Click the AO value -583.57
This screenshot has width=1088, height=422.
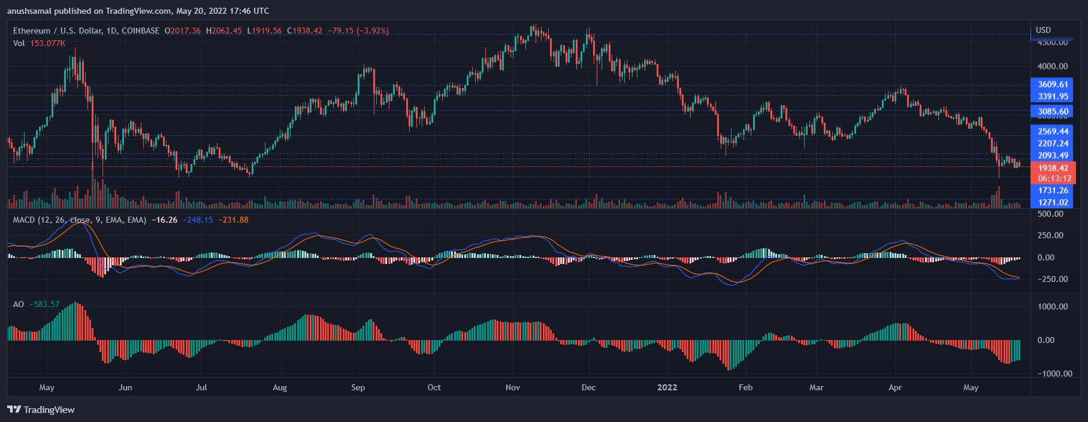[x=44, y=304]
